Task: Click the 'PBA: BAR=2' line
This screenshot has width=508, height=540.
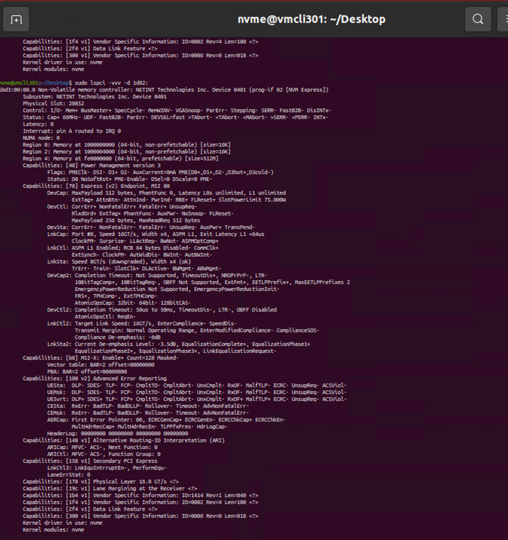Action: coord(87,372)
